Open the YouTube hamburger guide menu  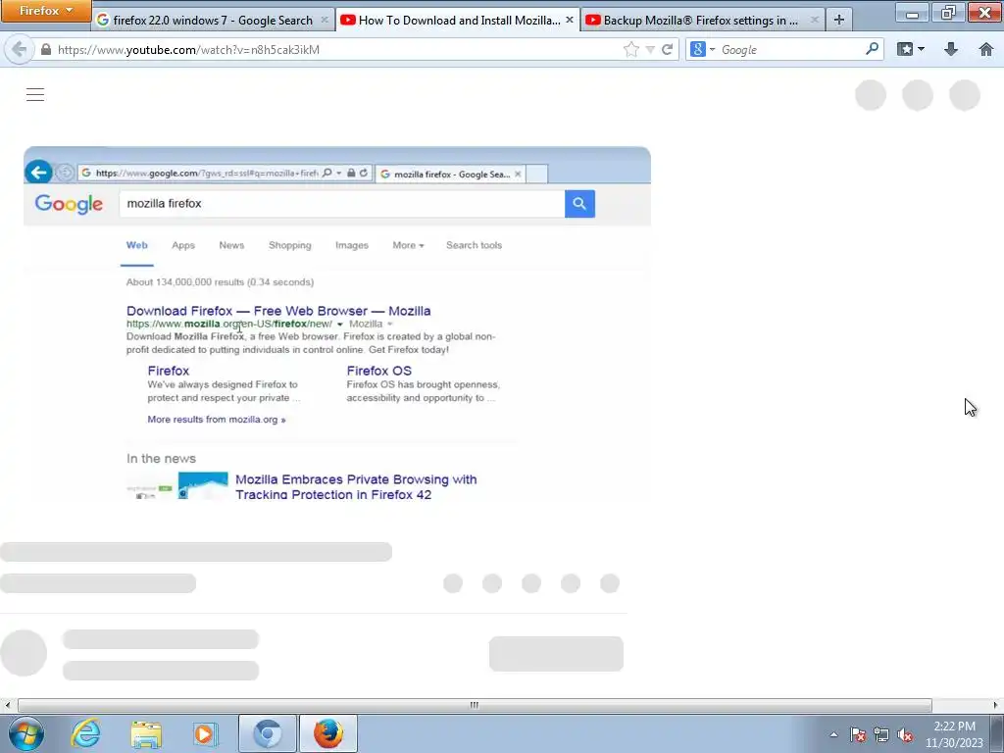(x=35, y=95)
